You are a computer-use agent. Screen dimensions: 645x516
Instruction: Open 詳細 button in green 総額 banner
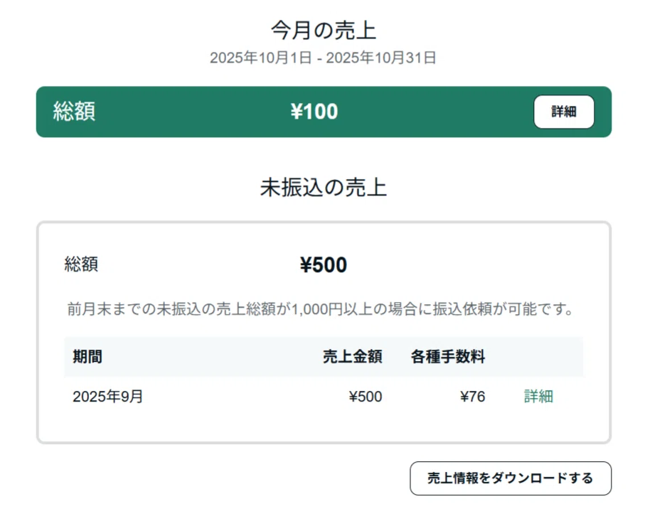[563, 112]
